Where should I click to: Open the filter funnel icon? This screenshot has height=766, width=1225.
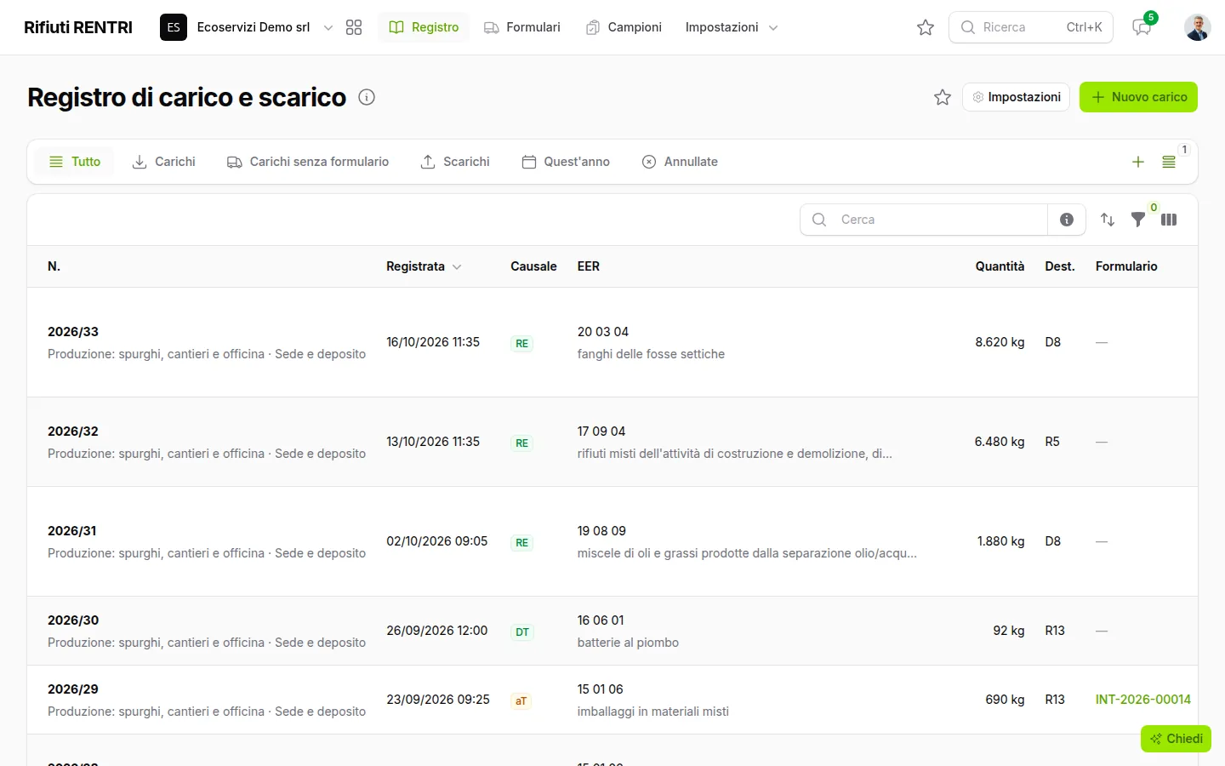click(x=1138, y=220)
